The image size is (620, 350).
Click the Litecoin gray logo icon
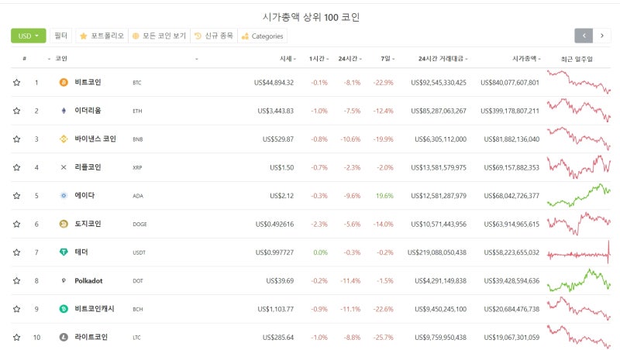click(x=64, y=338)
